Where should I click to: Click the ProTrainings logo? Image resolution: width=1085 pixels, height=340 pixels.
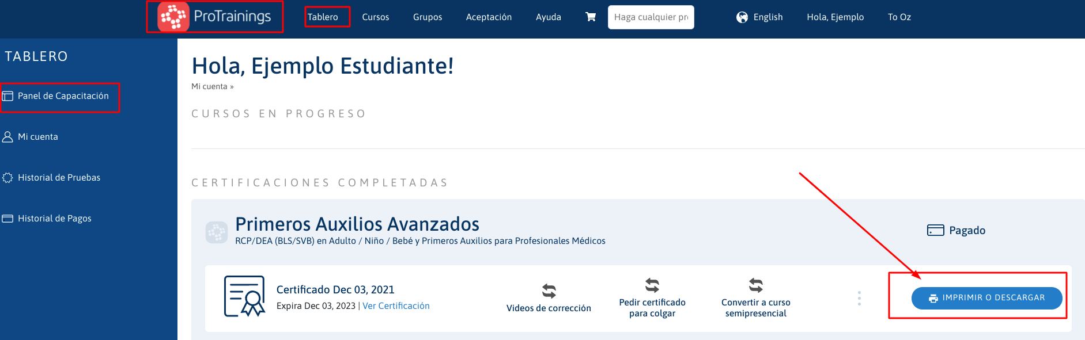tap(214, 17)
